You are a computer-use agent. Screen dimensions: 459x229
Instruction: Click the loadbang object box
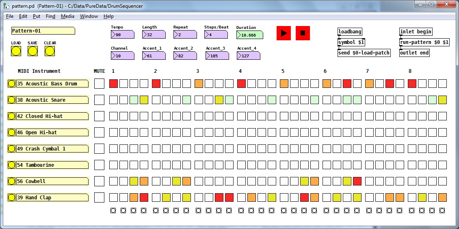350,32
